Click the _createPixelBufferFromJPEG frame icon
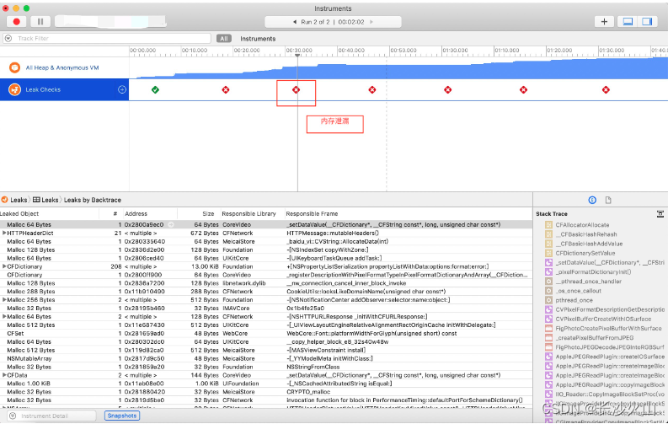 pyautogui.click(x=548, y=338)
